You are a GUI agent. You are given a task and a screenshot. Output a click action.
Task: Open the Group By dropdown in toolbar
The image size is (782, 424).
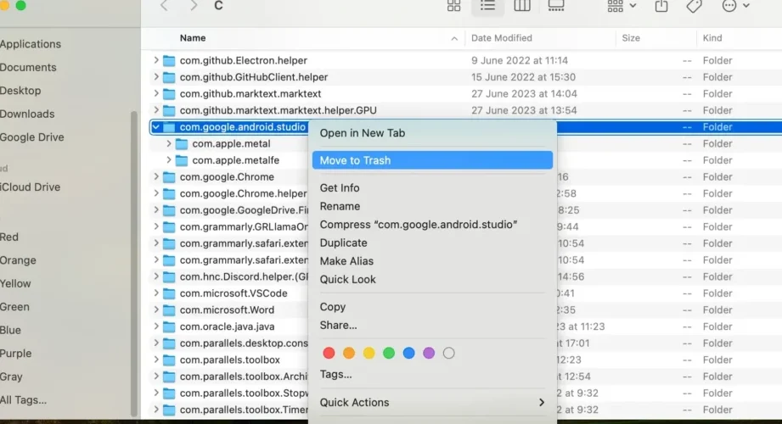coord(622,6)
